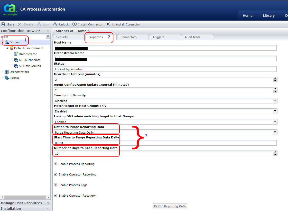Click the Orchestrator node icon
Image resolution: width=288 pixels, height=211 pixels.
[16, 54]
